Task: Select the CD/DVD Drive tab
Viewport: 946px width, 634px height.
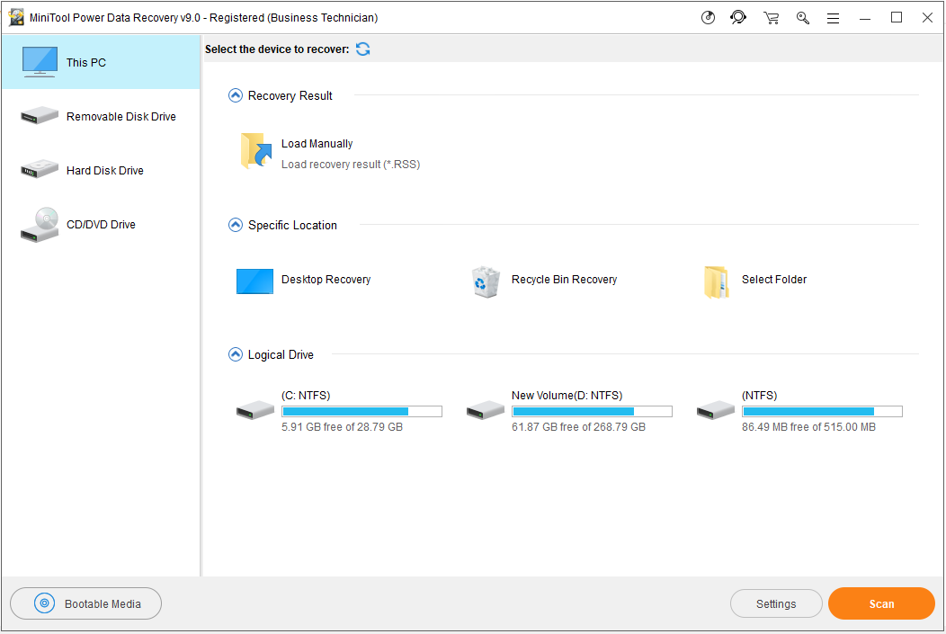Action: coord(101,225)
